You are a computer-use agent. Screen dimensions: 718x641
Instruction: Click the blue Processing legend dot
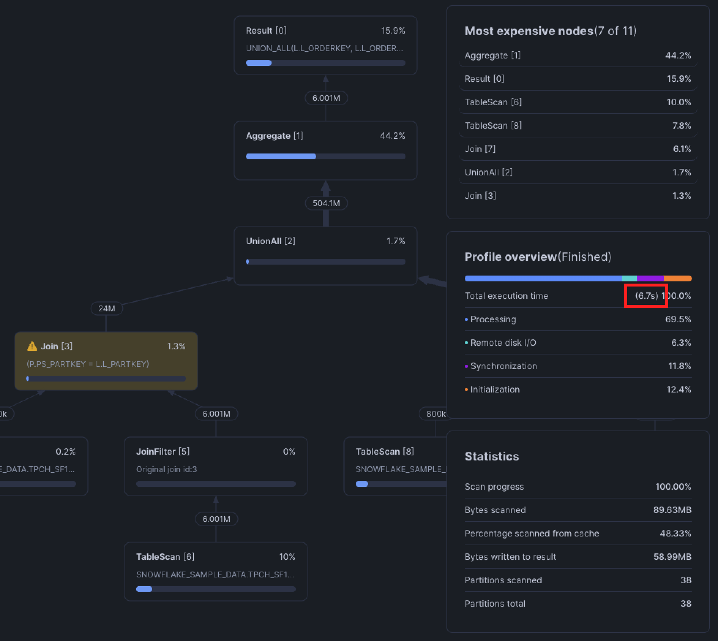tap(466, 319)
